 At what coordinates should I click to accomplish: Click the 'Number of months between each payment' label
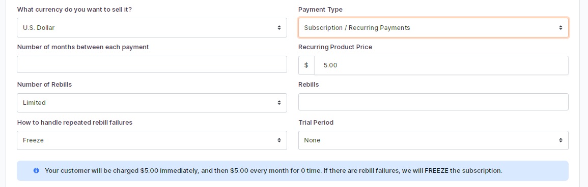(x=83, y=47)
